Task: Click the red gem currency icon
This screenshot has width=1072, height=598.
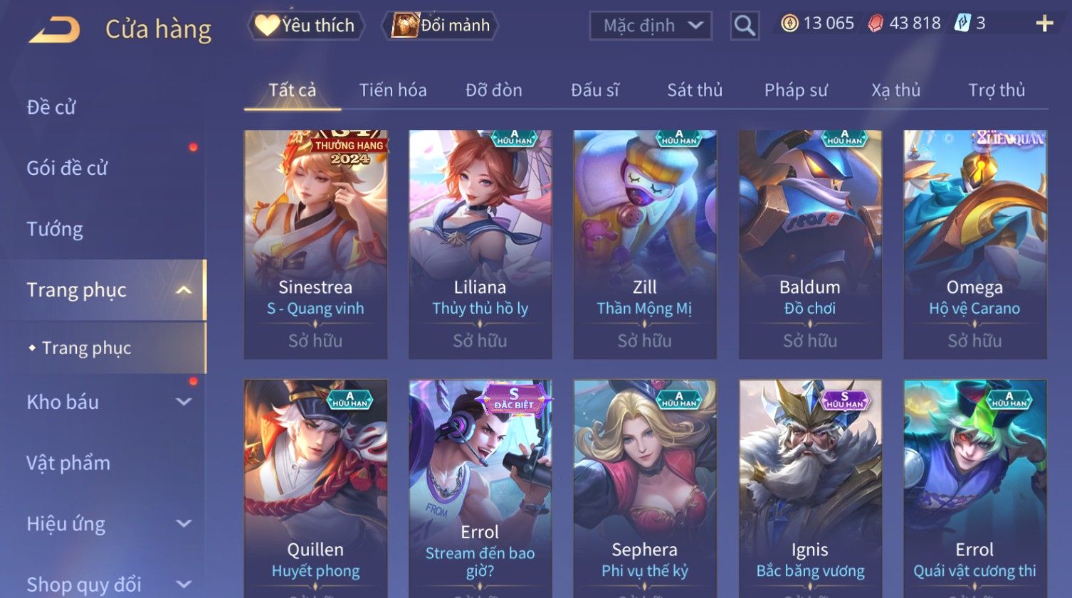Action: 876,23
